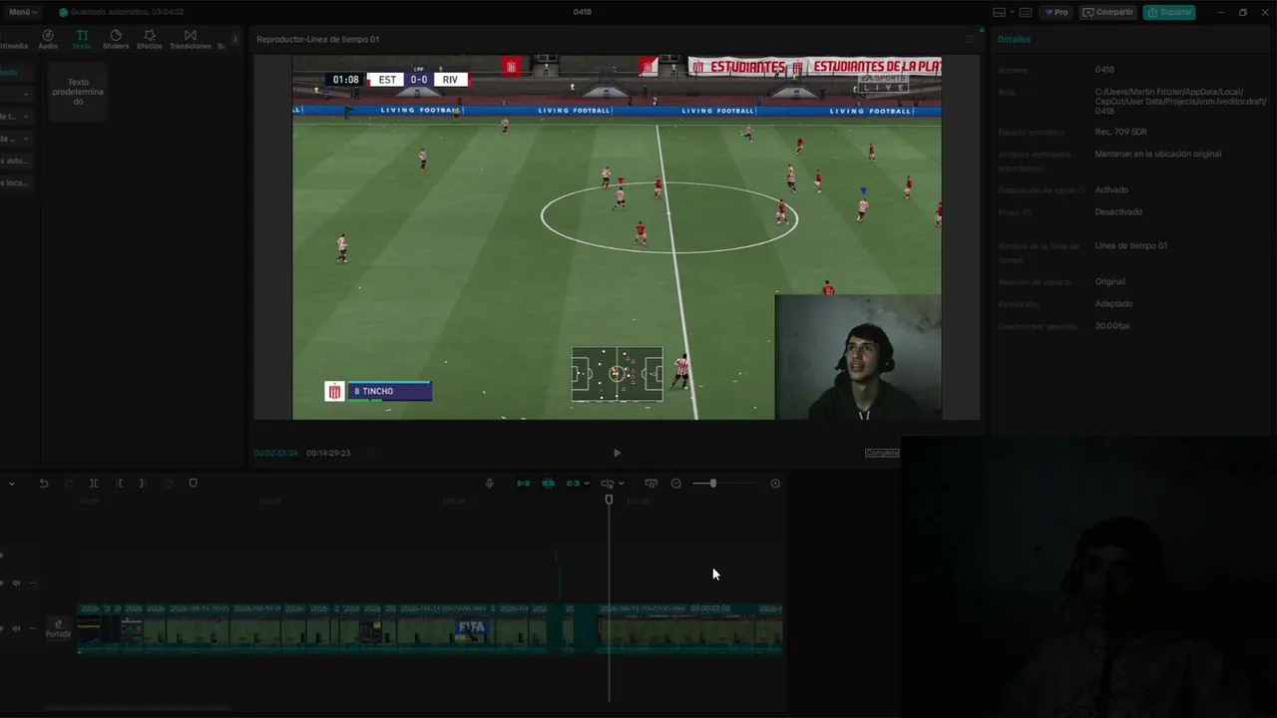Click delete-left trim tool

pyautogui.click(x=120, y=484)
